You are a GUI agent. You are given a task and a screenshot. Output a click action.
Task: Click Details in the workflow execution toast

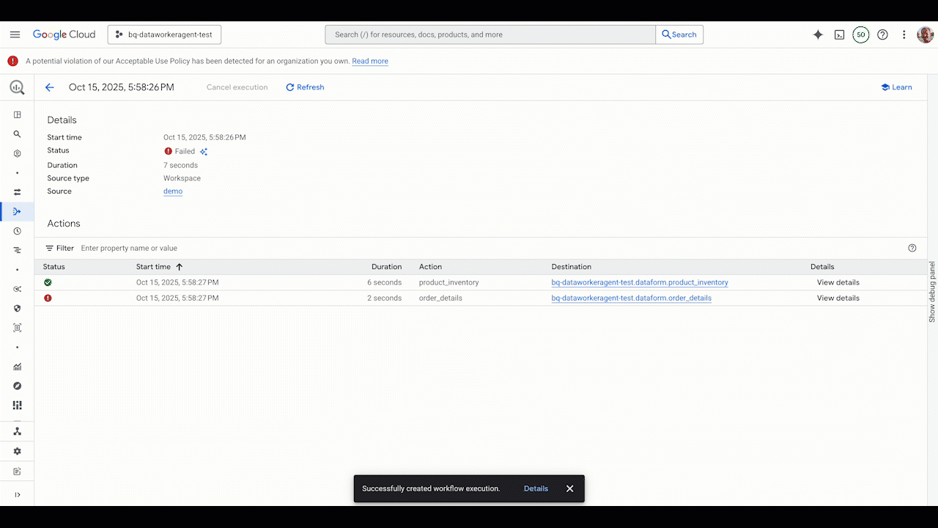(x=536, y=488)
